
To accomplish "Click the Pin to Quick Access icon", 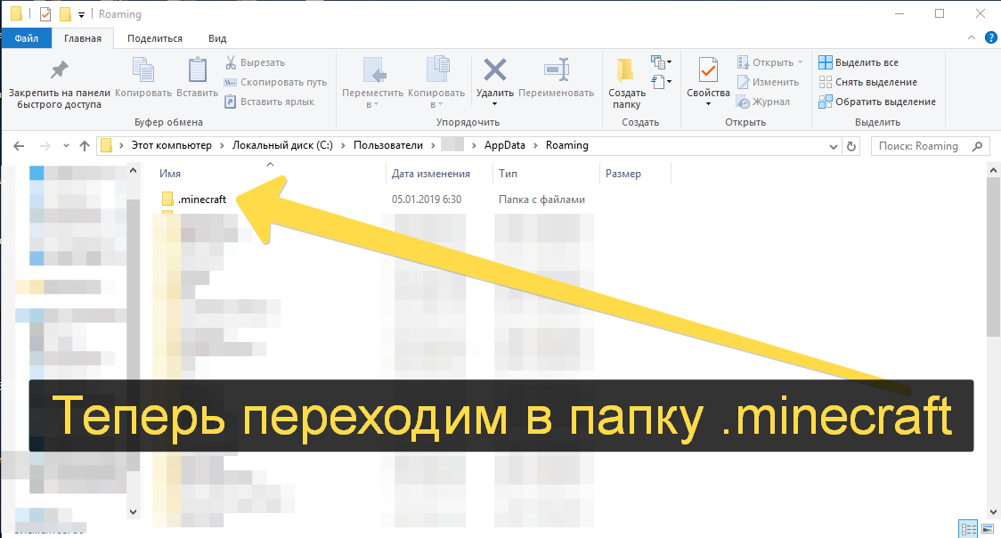I will click(x=59, y=70).
